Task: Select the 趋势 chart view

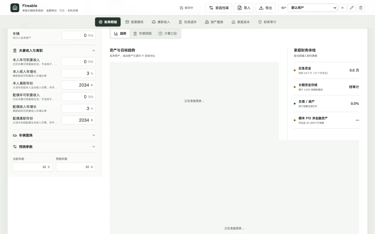Action: (x=120, y=34)
